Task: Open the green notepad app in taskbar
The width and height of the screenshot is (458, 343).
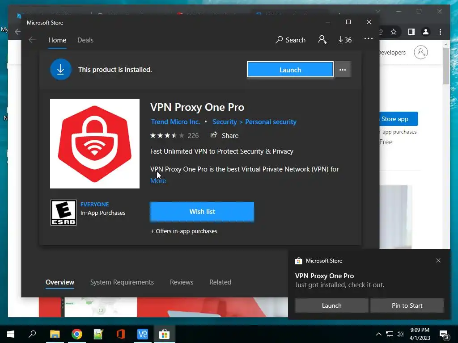Action: tap(98, 334)
